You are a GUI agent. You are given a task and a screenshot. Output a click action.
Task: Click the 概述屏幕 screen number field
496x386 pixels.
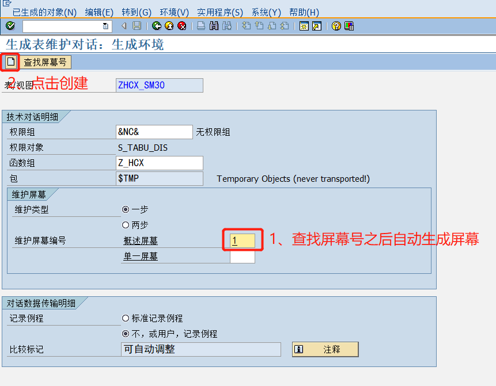pyautogui.click(x=243, y=241)
